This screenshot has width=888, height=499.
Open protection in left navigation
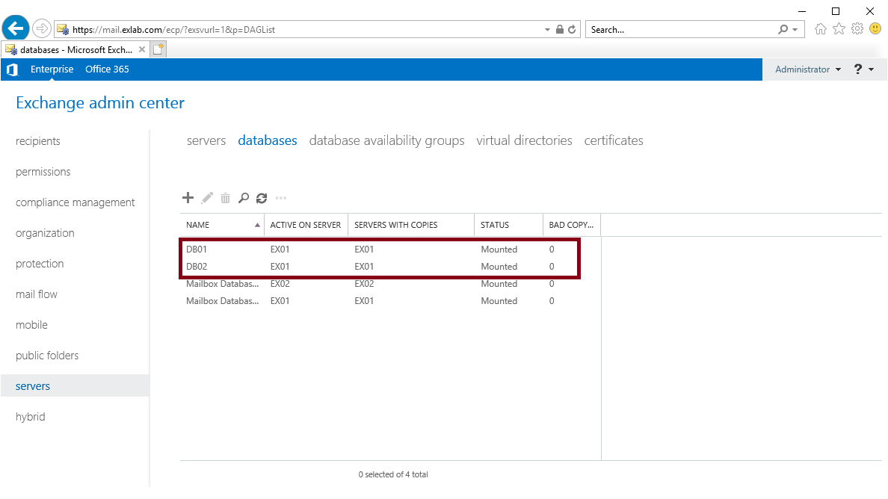point(40,264)
